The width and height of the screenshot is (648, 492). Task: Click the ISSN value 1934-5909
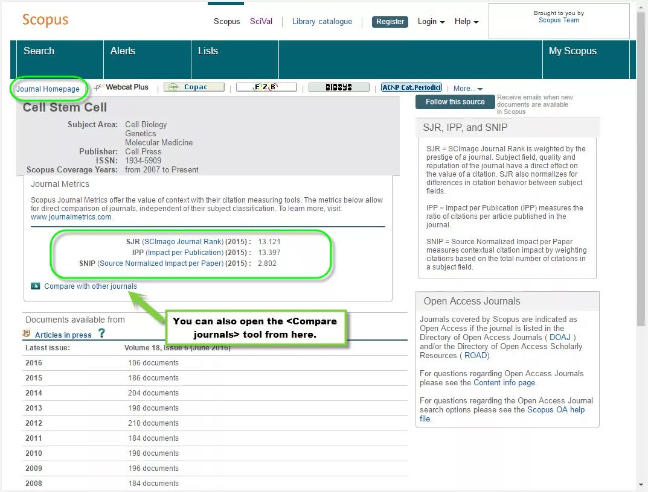coord(143,160)
